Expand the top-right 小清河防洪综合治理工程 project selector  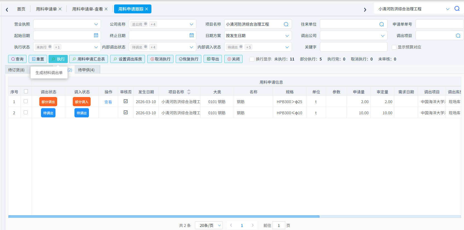(448, 9)
